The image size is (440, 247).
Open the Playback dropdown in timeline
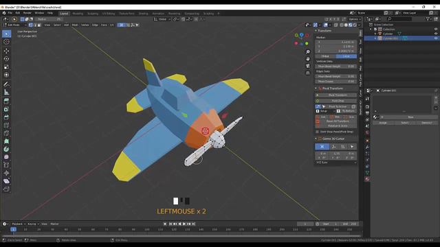[18, 224]
